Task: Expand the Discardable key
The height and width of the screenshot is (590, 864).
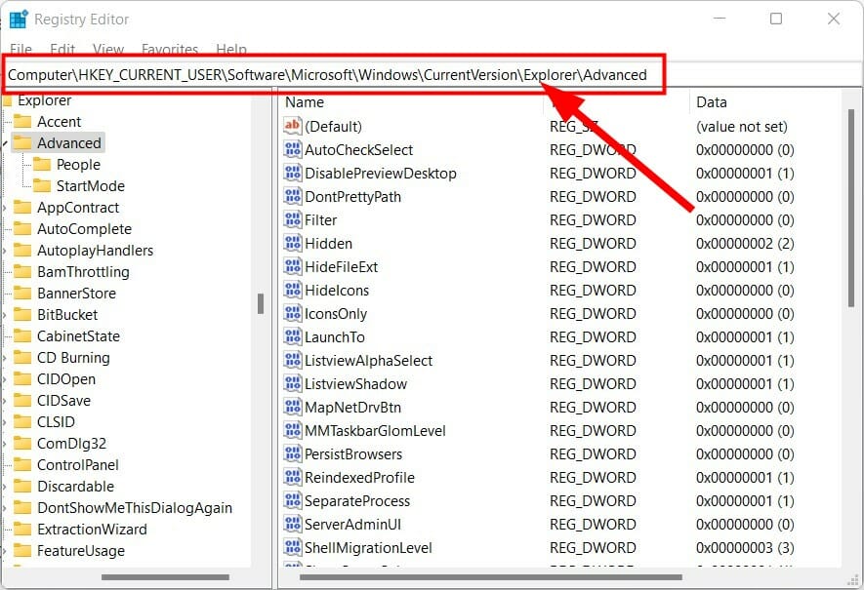Action: [5, 487]
